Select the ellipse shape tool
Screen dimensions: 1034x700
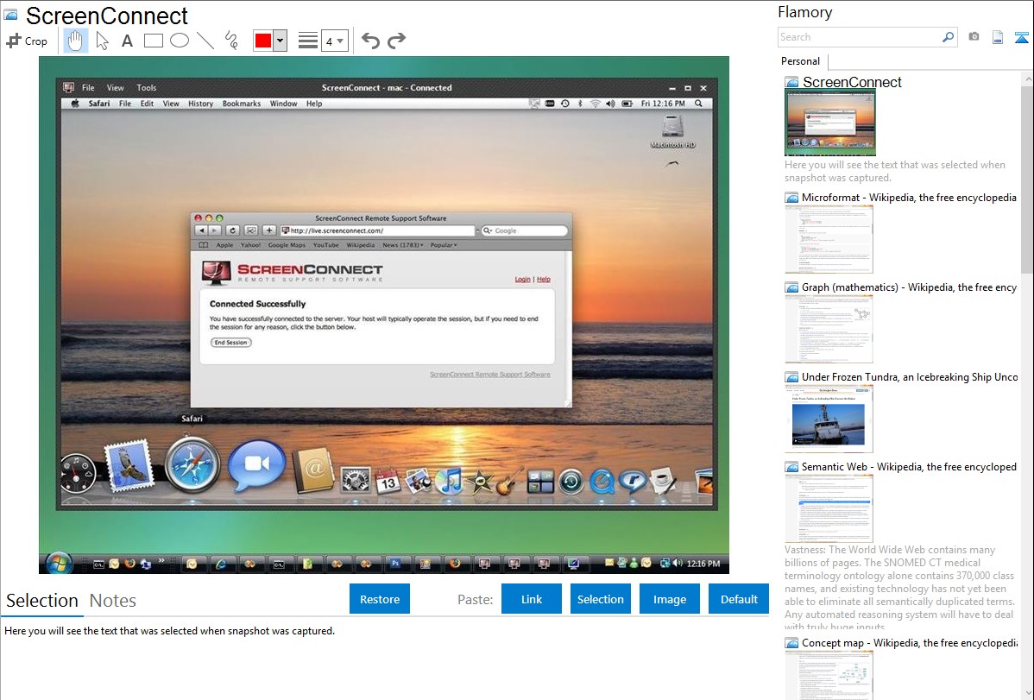point(180,41)
